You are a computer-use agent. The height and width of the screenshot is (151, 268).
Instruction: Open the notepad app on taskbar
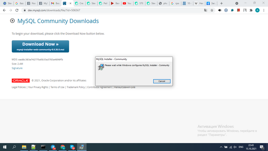click(x=33, y=147)
